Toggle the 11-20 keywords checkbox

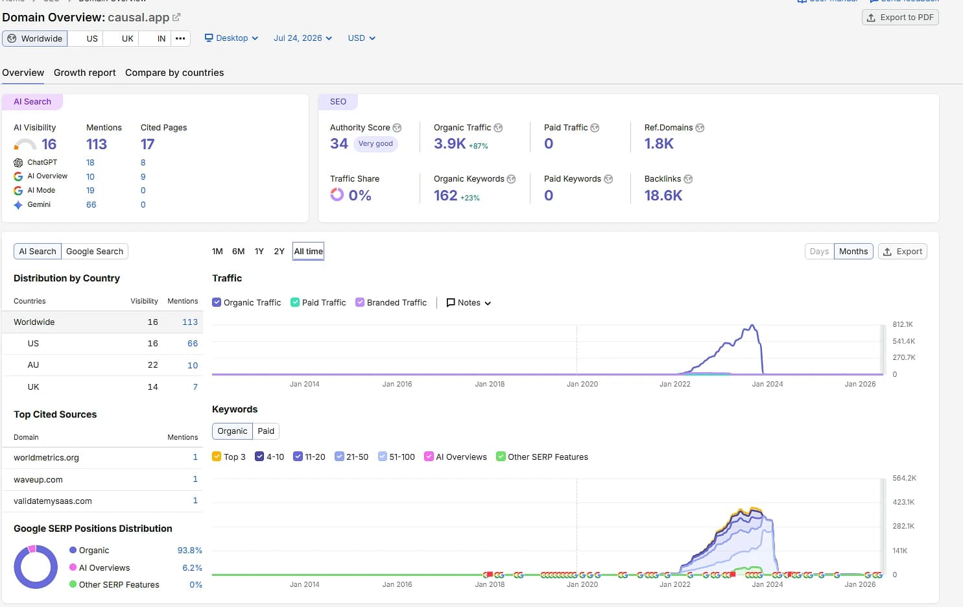click(298, 457)
